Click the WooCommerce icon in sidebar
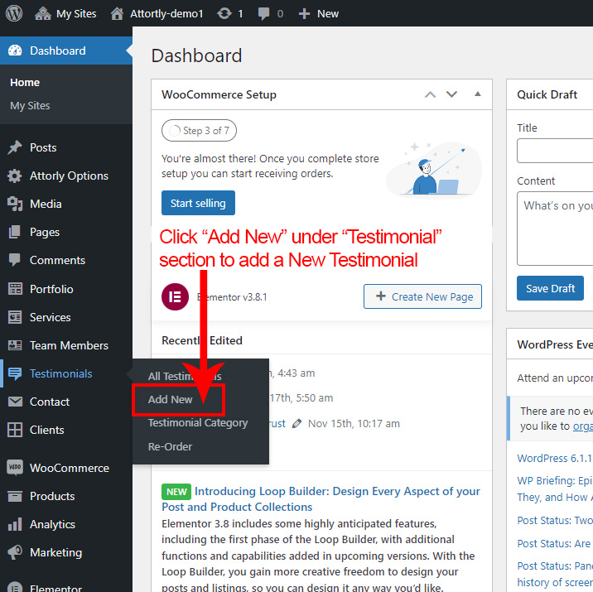The image size is (593, 592). (x=15, y=468)
